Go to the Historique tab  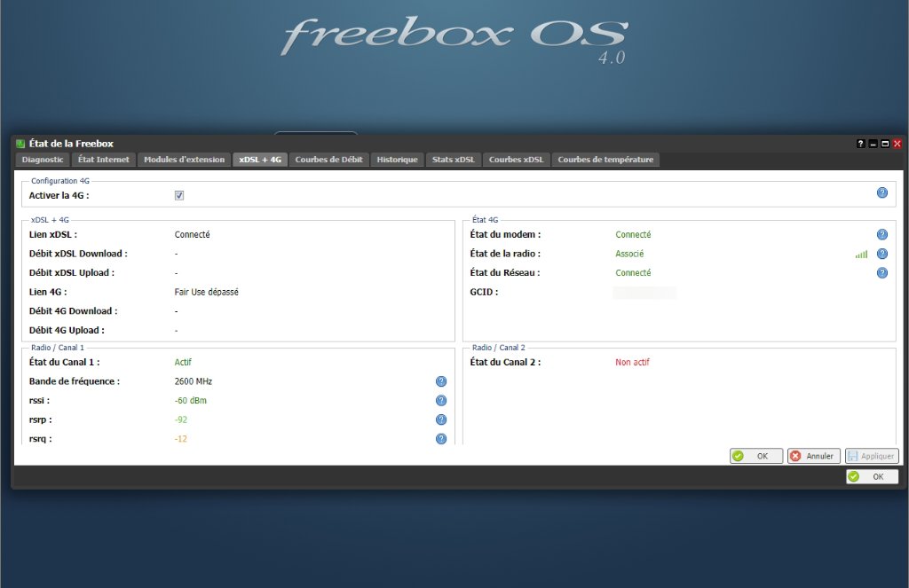click(x=397, y=160)
